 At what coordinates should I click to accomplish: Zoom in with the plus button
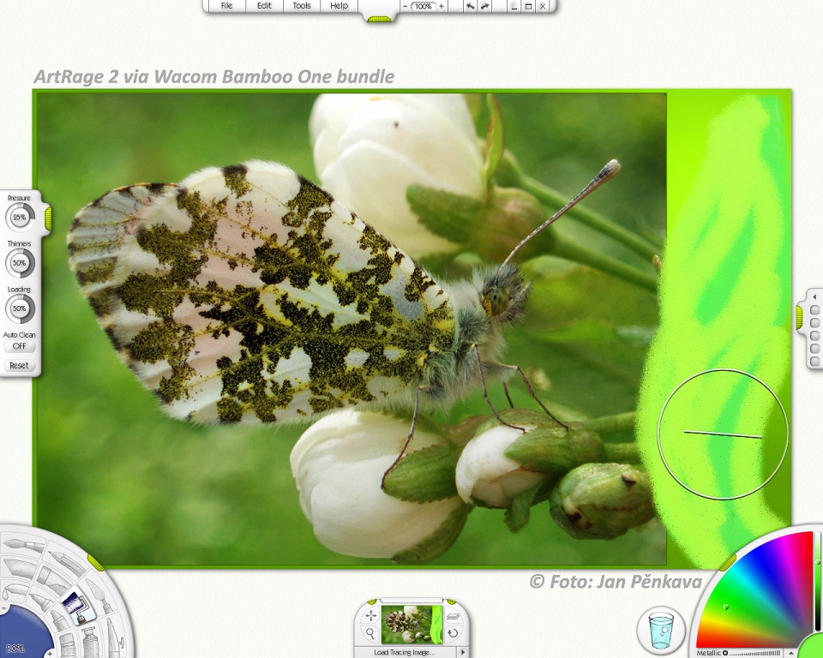(442, 6)
